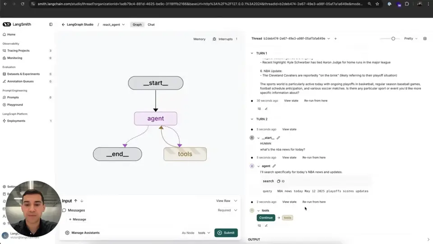Click the pencil icon beside agent

(x=274, y=166)
